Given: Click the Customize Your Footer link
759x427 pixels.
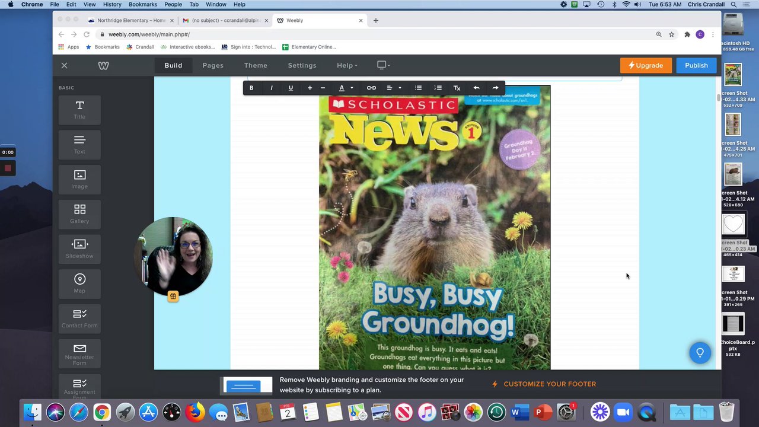Looking at the screenshot, I should click(544, 384).
